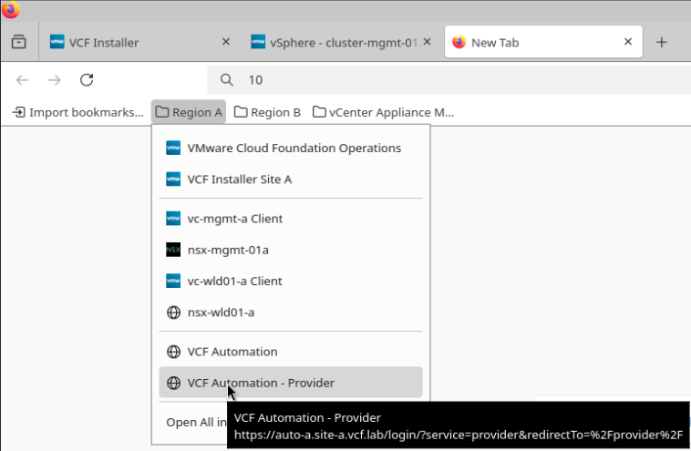Open a new tab with plus button

662,42
